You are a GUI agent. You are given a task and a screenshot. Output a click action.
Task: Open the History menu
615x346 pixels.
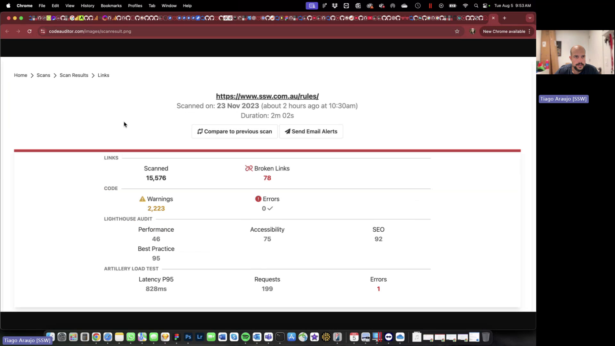click(87, 5)
